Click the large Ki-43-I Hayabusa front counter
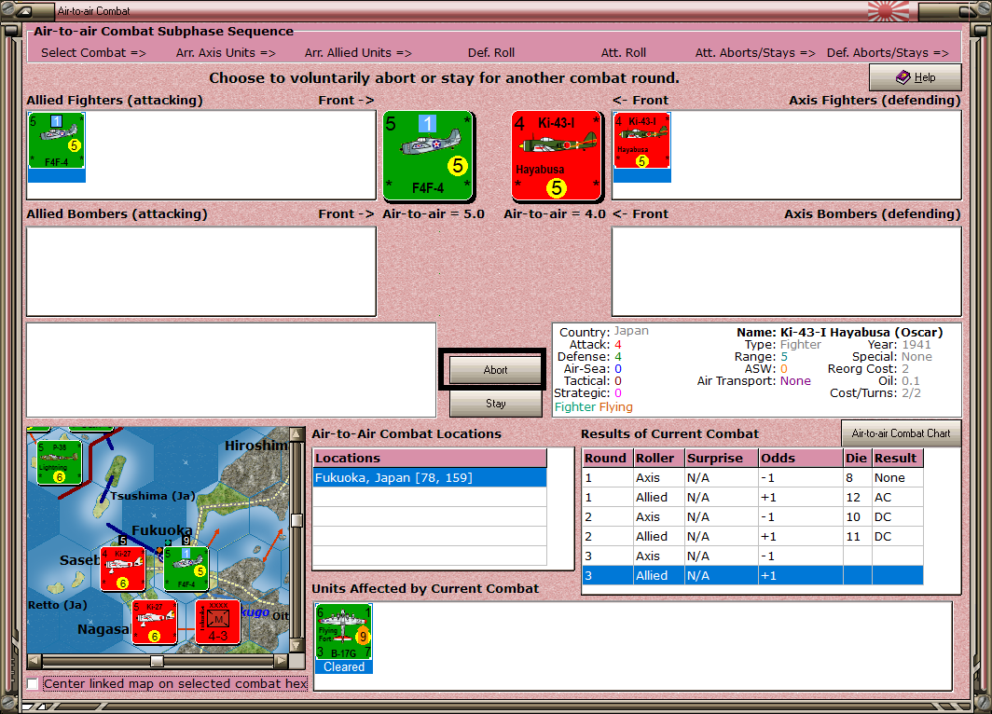Viewport: 992px width, 714px height. [556, 156]
